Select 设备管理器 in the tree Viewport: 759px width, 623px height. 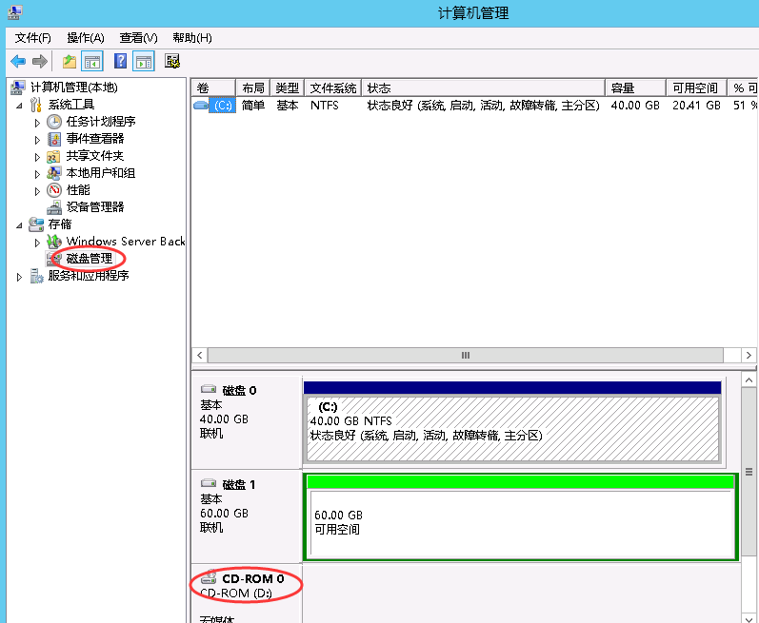[94, 207]
